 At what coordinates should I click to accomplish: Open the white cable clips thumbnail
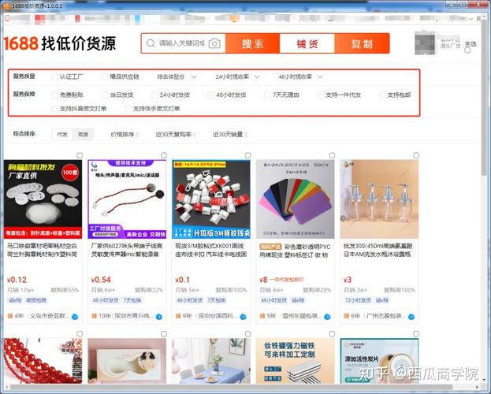[211, 199]
